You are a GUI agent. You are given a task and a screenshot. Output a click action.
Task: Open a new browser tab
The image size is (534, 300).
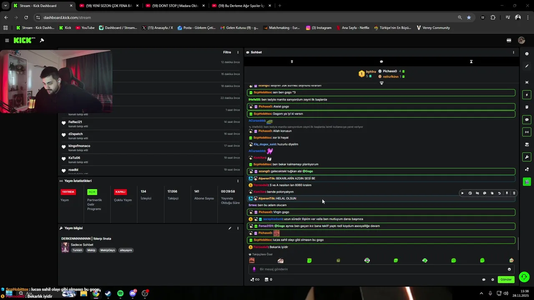click(280, 6)
